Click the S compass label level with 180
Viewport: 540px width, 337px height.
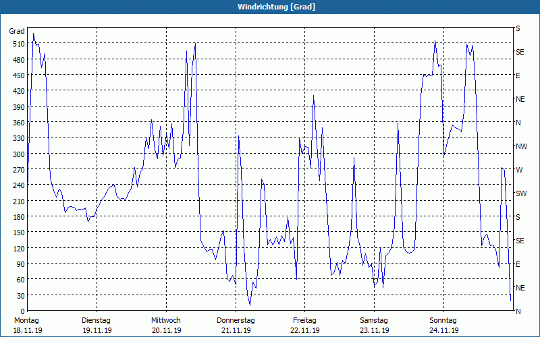[518, 217]
